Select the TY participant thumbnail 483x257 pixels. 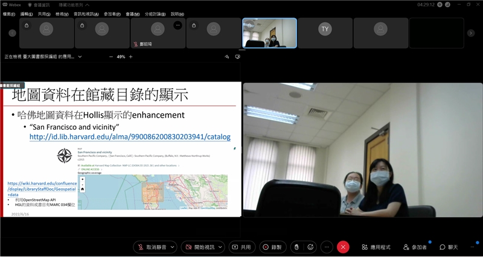tap(325, 30)
